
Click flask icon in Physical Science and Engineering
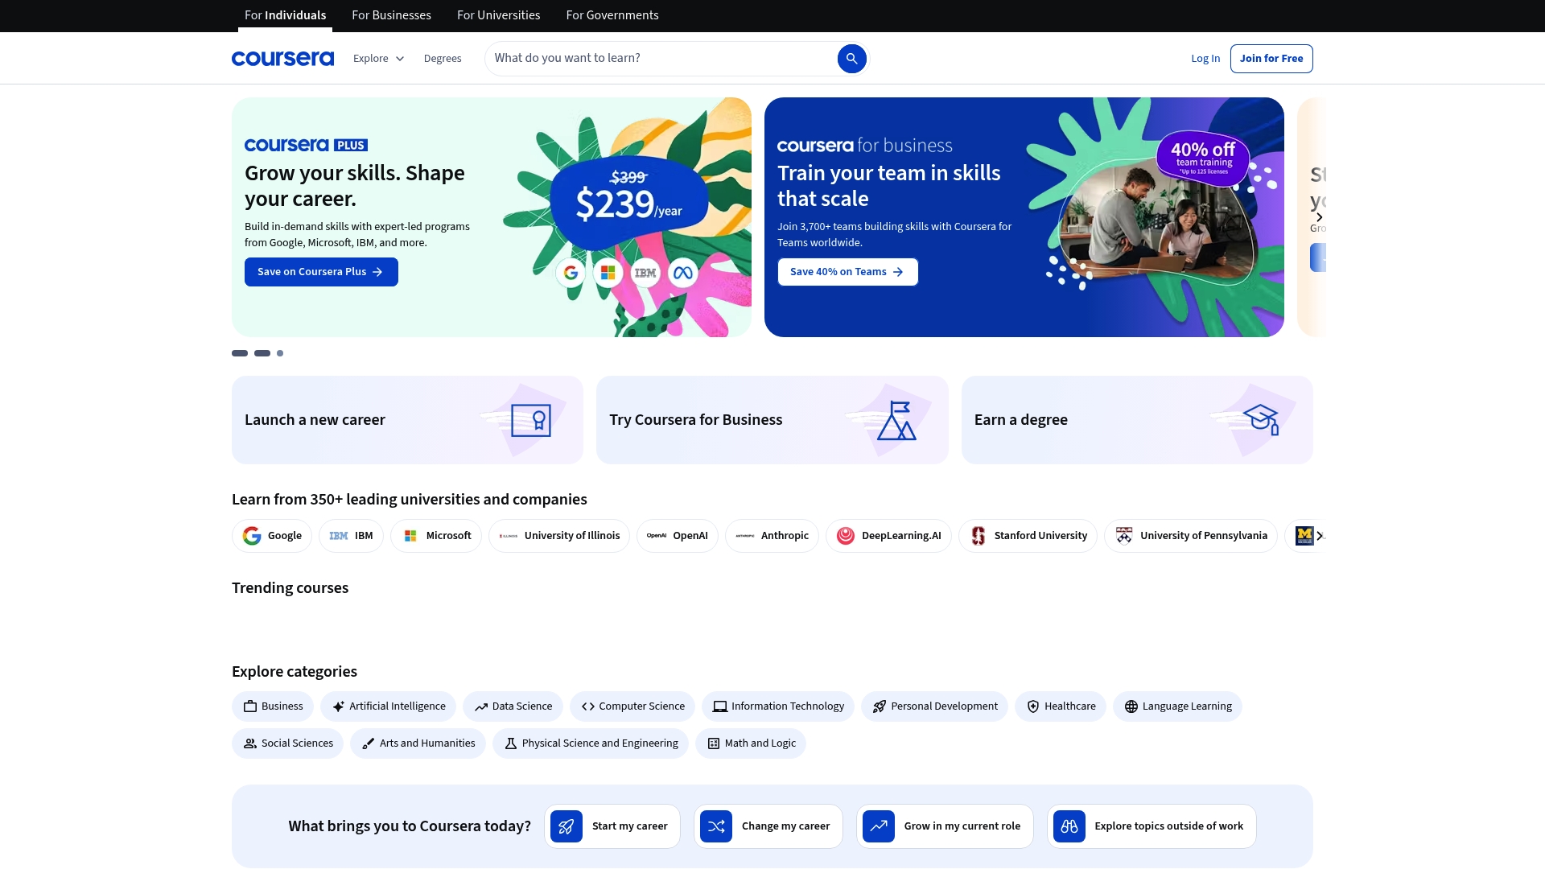coord(511,743)
